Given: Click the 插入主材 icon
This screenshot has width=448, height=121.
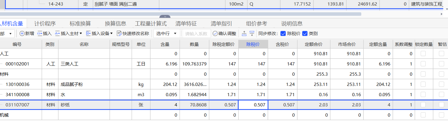Looking at the screenshot, I should click(x=57, y=34).
